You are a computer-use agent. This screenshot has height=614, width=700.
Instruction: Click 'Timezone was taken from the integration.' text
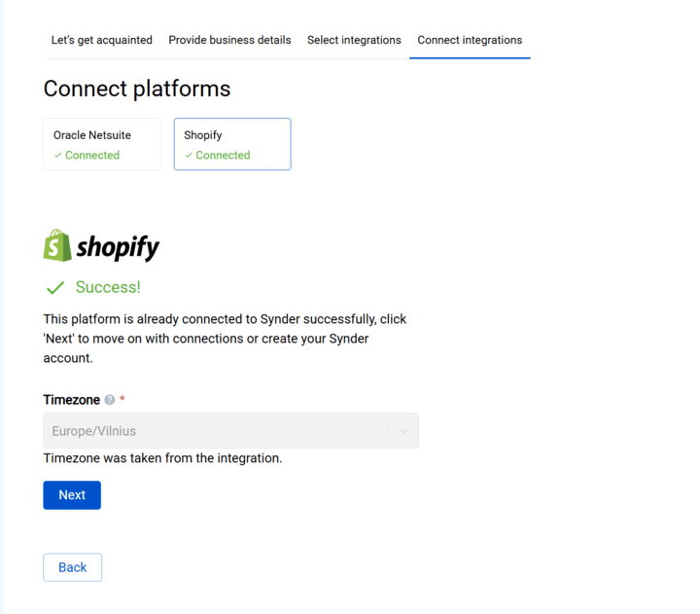coord(162,458)
